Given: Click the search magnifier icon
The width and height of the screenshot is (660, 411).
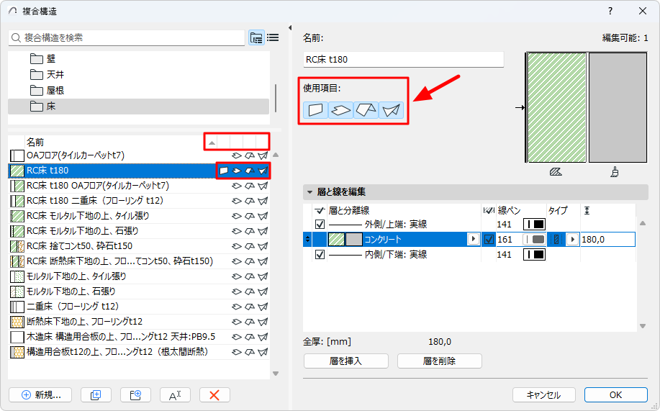Looking at the screenshot, I should [16, 38].
